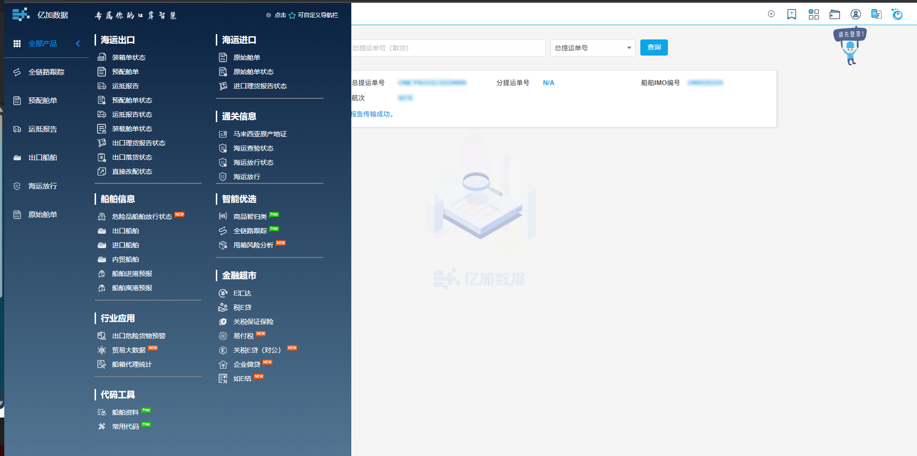
Task: Open the apps grid icon in top toolbar
Action: pos(814,14)
